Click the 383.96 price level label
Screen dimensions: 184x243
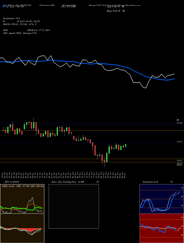pyautogui.click(x=180, y=123)
